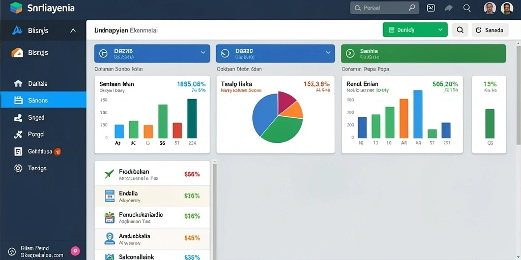Click the green Sapble header button

423,53
